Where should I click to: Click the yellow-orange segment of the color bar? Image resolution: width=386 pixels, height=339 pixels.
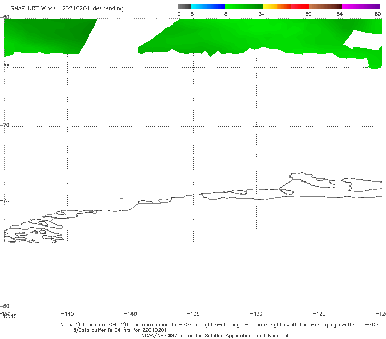click(x=277, y=6)
